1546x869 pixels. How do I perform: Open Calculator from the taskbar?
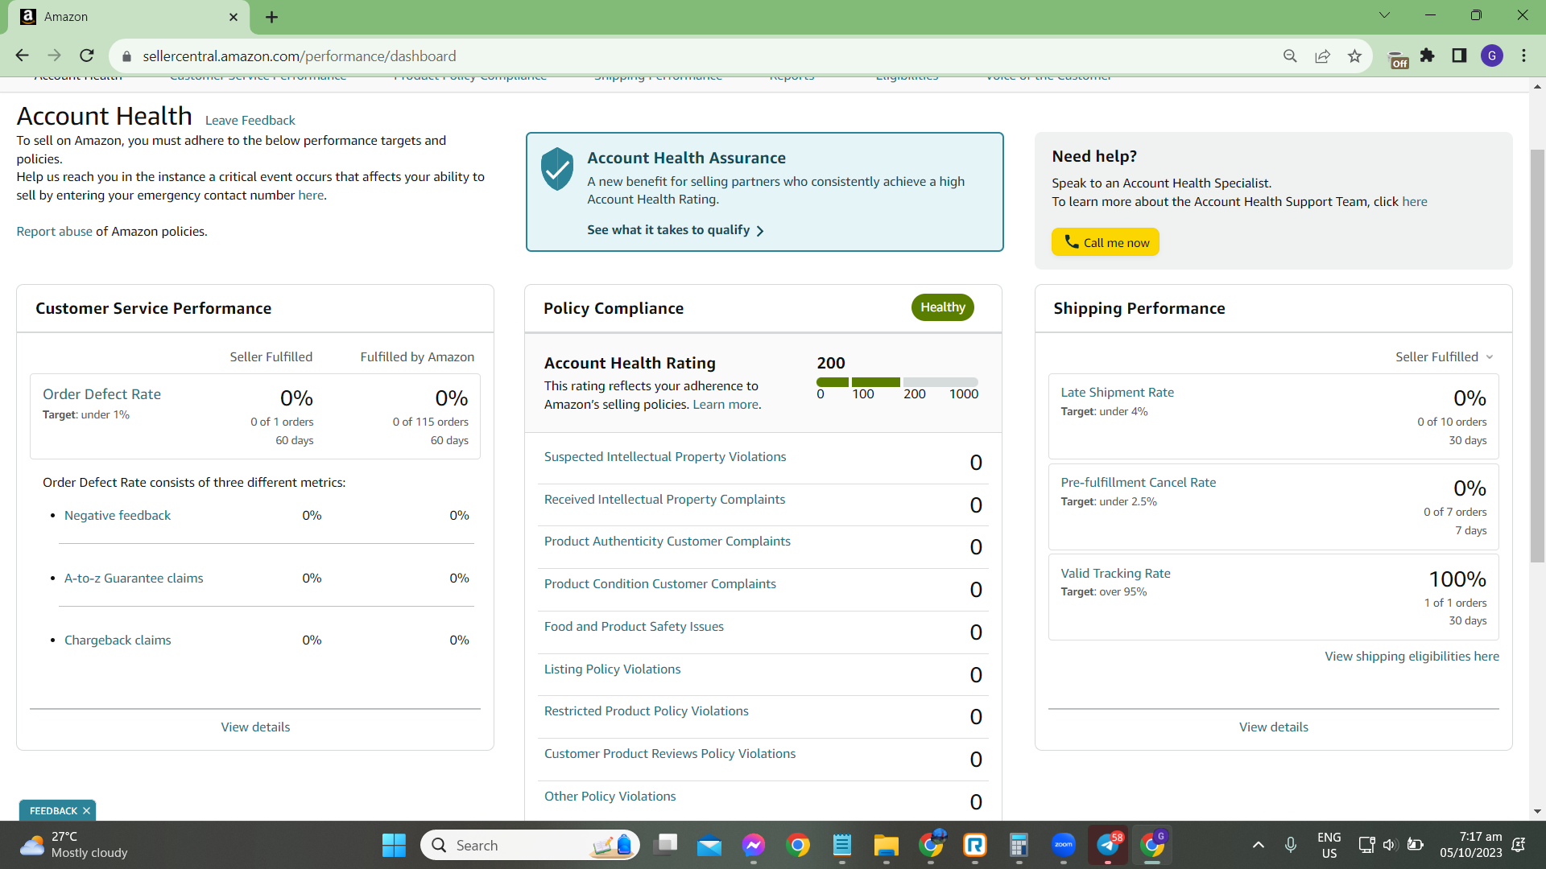pos(1019,845)
